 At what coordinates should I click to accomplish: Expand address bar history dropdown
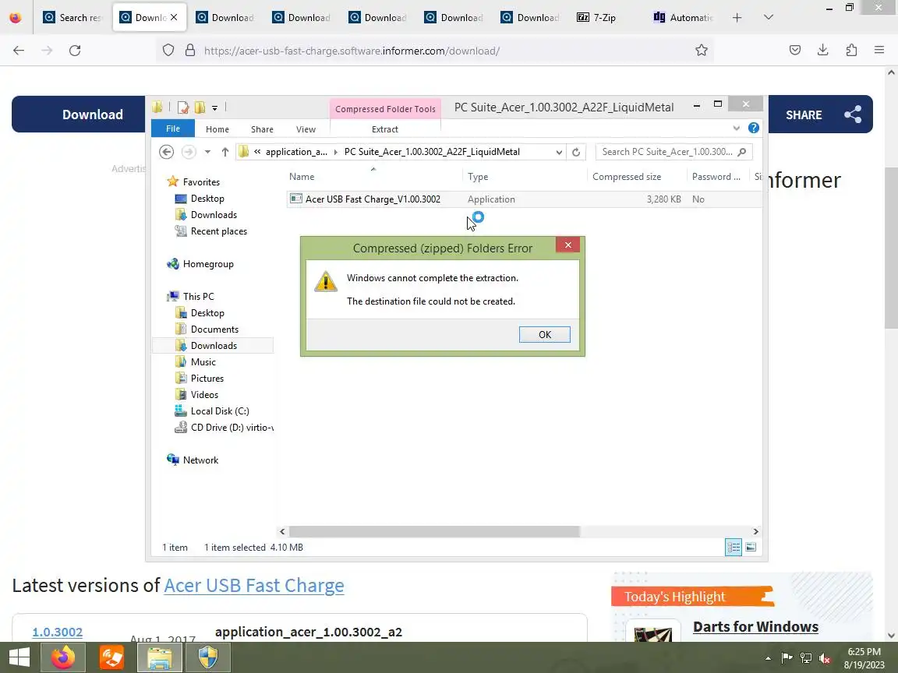click(558, 152)
